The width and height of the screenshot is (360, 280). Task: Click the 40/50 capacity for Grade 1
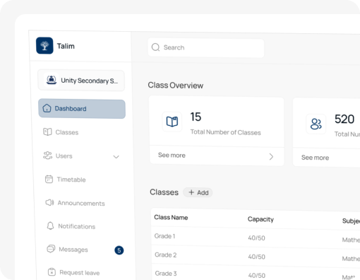point(256,238)
